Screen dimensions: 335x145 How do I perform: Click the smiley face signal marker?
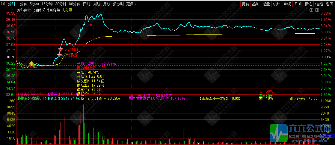(x=31, y=64)
